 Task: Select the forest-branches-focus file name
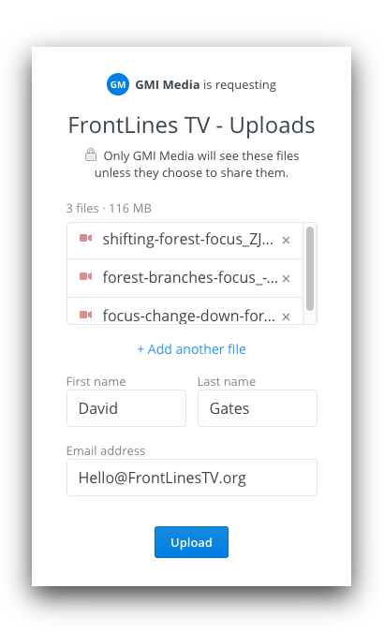(190, 277)
